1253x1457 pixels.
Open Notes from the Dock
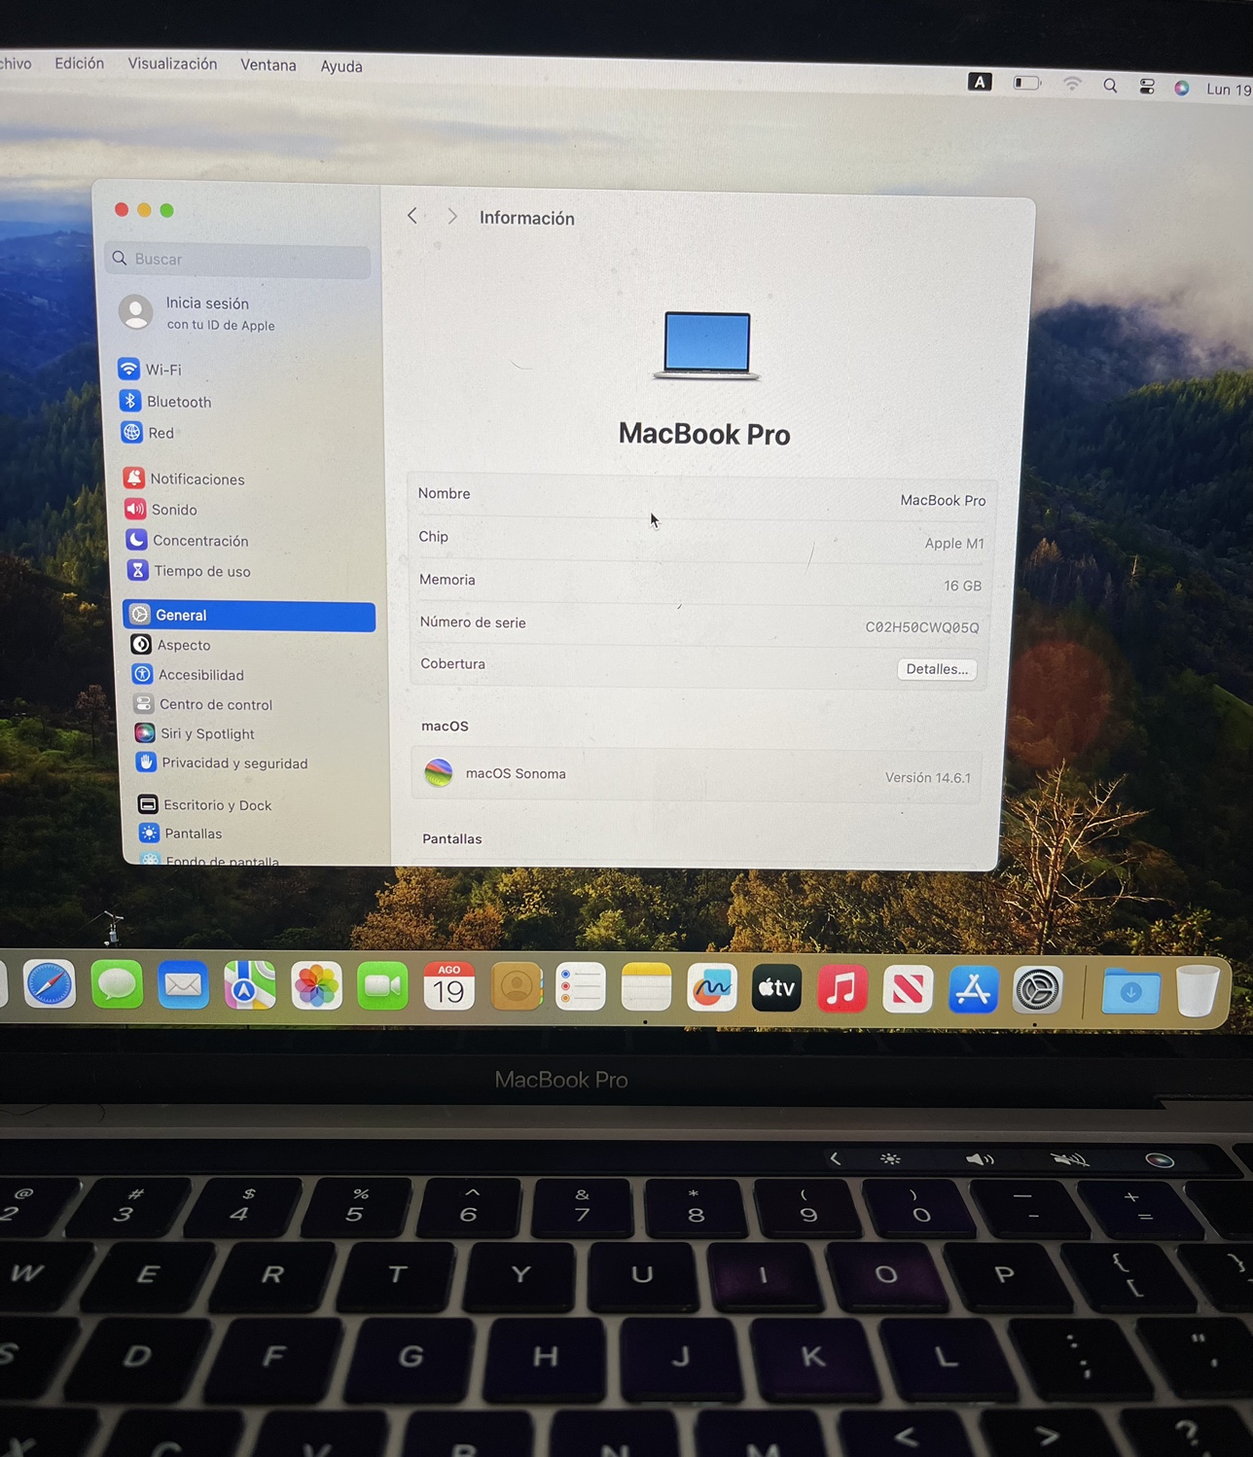tap(646, 989)
